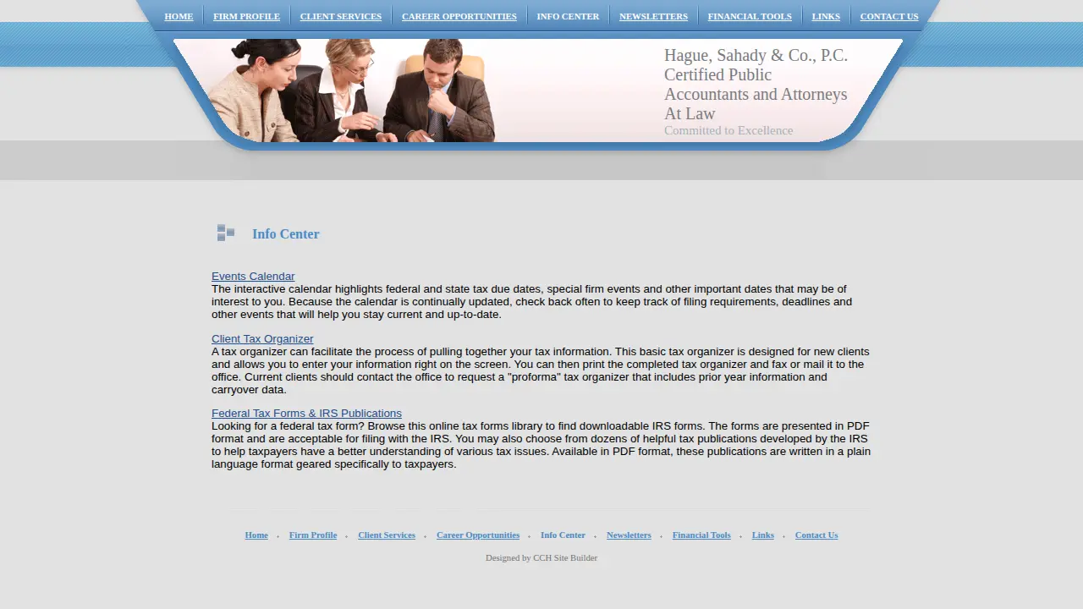Follow the footer Career Opportunities link

[x=478, y=535]
